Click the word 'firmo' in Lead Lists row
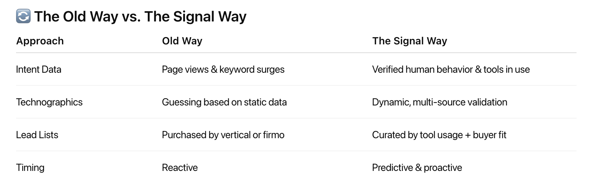 click(x=274, y=135)
